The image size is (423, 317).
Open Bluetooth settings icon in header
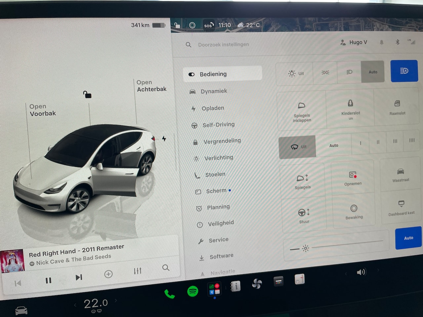coord(398,42)
